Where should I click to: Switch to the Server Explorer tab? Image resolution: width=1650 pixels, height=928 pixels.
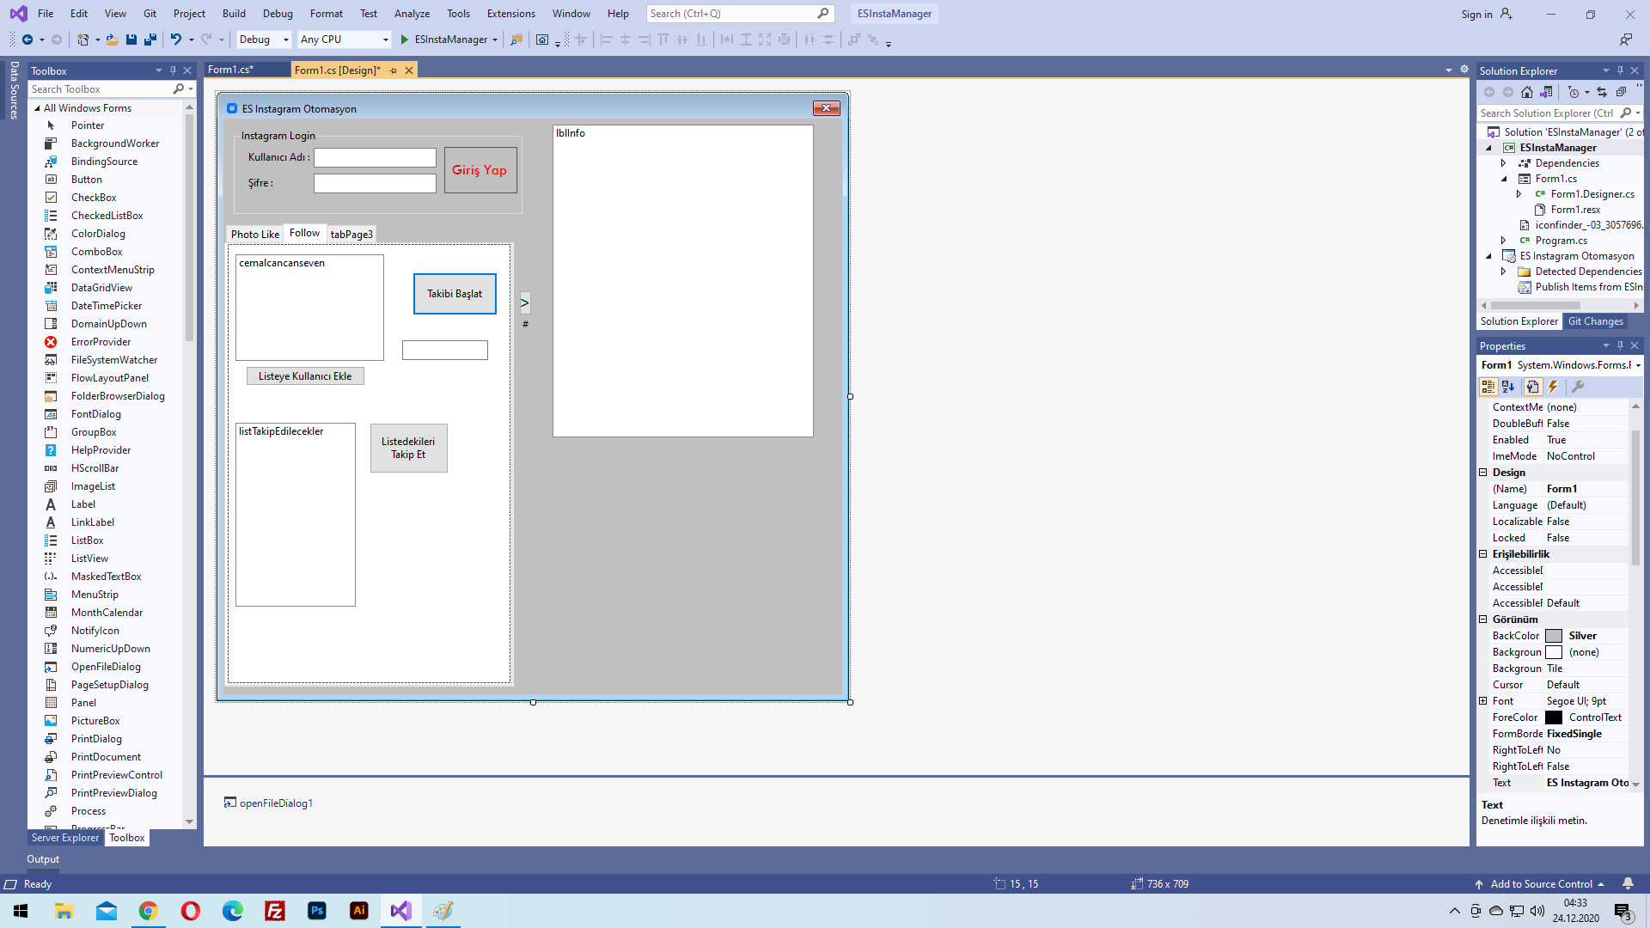click(65, 838)
